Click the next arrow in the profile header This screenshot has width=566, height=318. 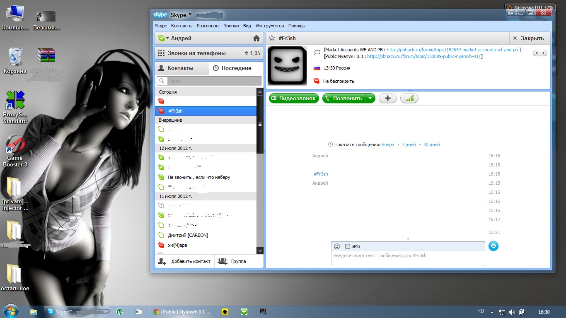pyautogui.click(x=544, y=53)
